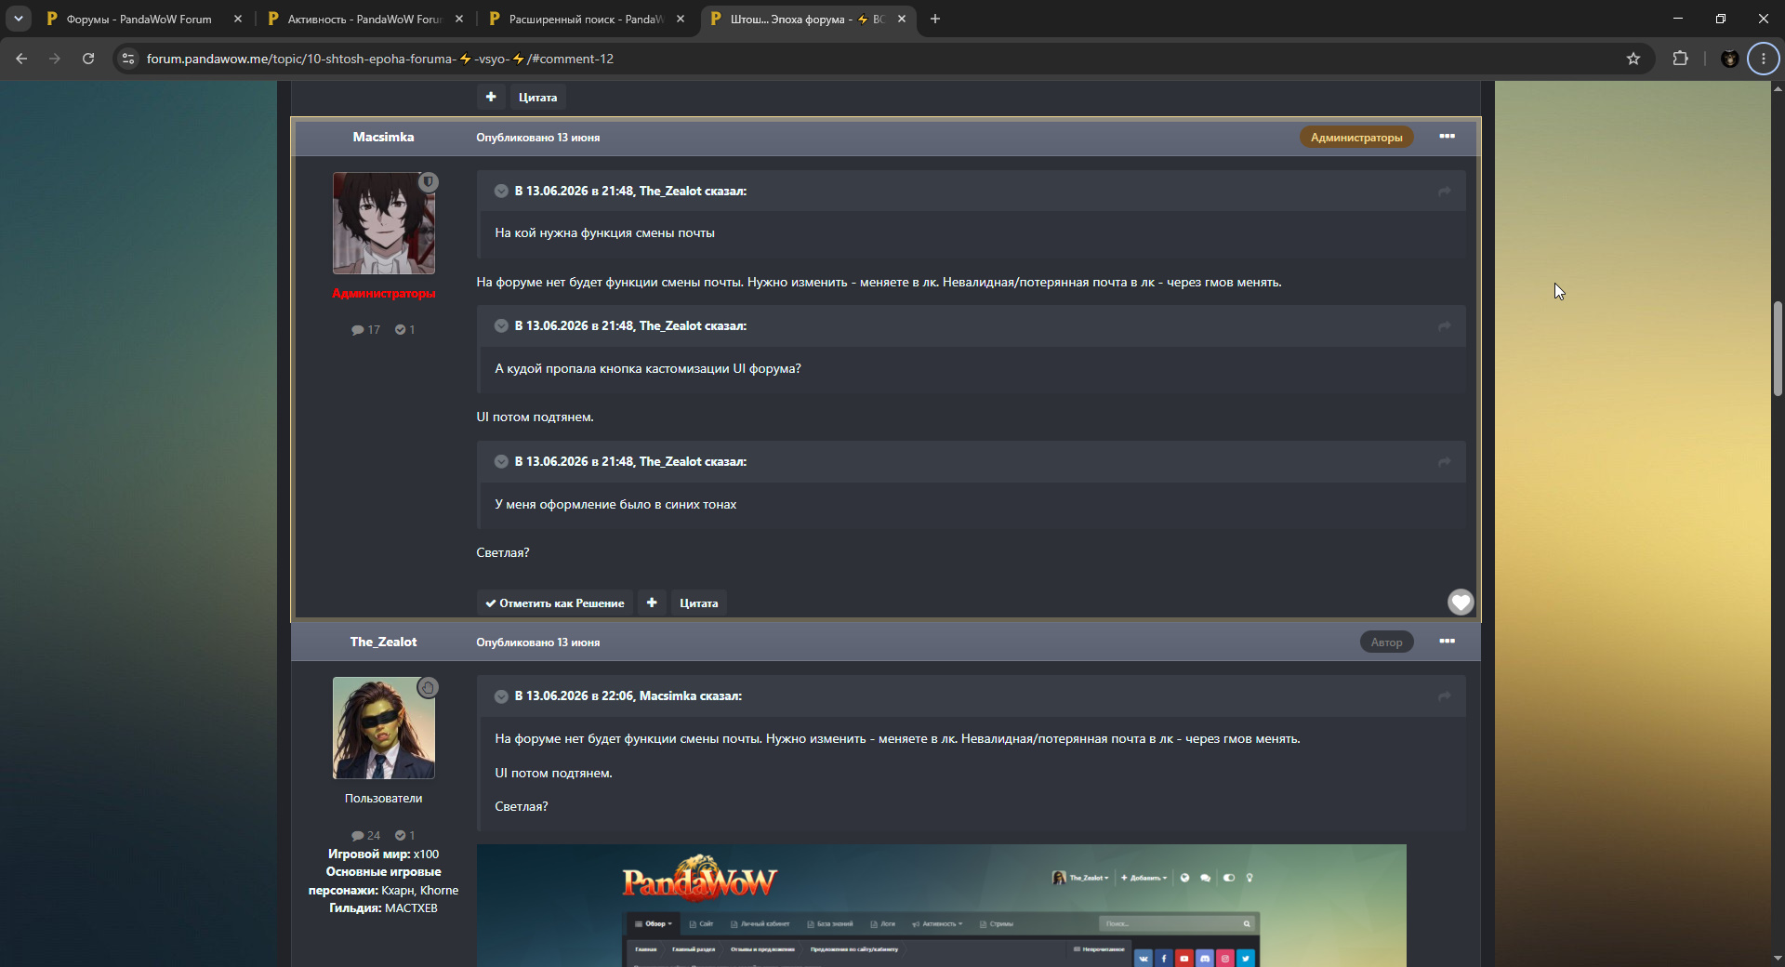Click multiquote plus button above Macsimka post

491,97
